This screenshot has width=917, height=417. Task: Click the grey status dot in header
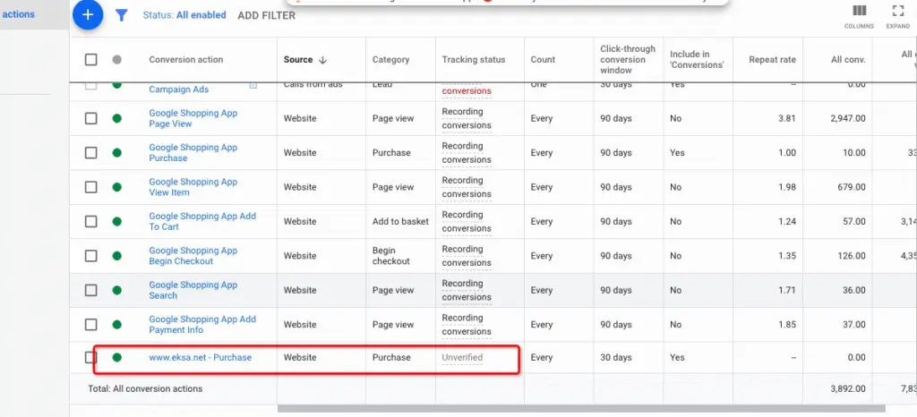(116, 60)
